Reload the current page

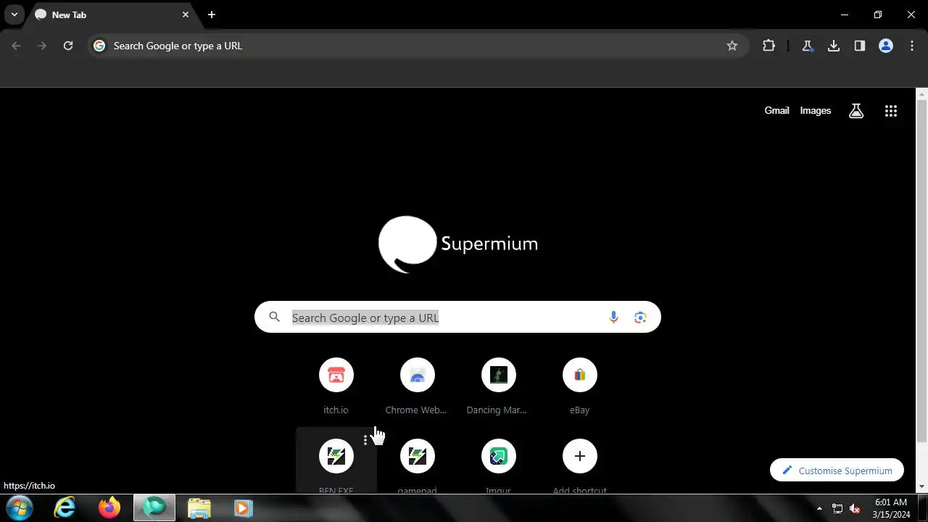coord(68,46)
